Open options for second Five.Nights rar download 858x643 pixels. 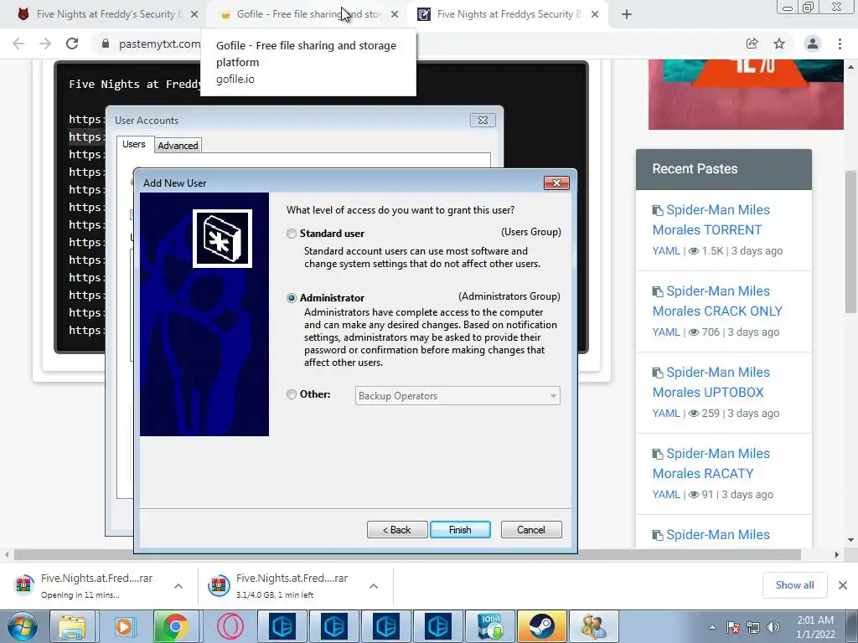tap(374, 586)
